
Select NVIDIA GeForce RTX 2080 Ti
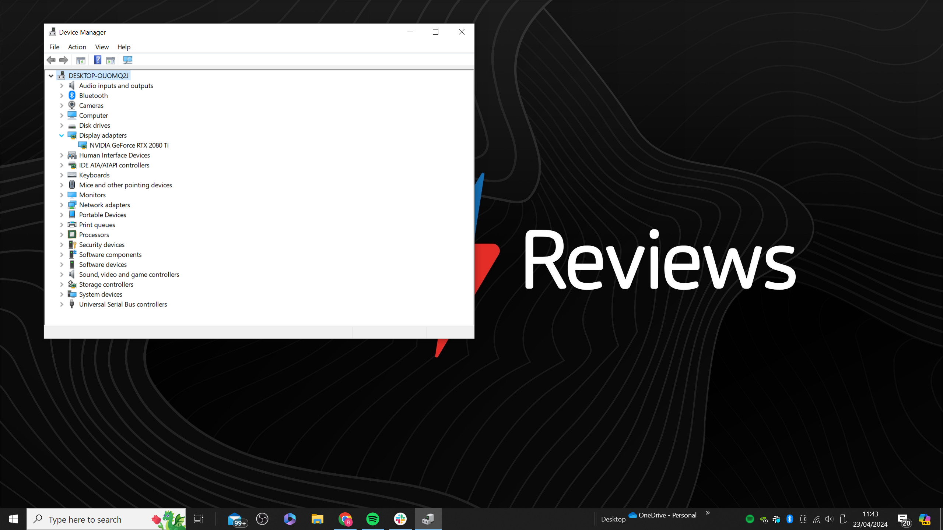click(x=129, y=145)
